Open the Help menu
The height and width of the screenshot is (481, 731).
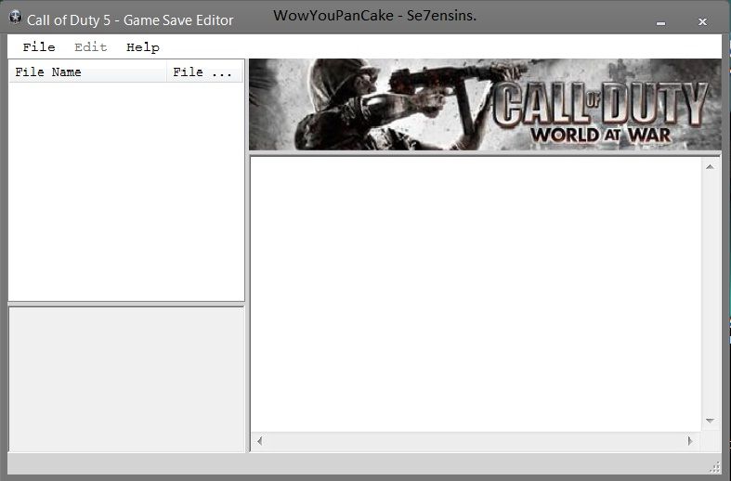pyautogui.click(x=143, y=47)
